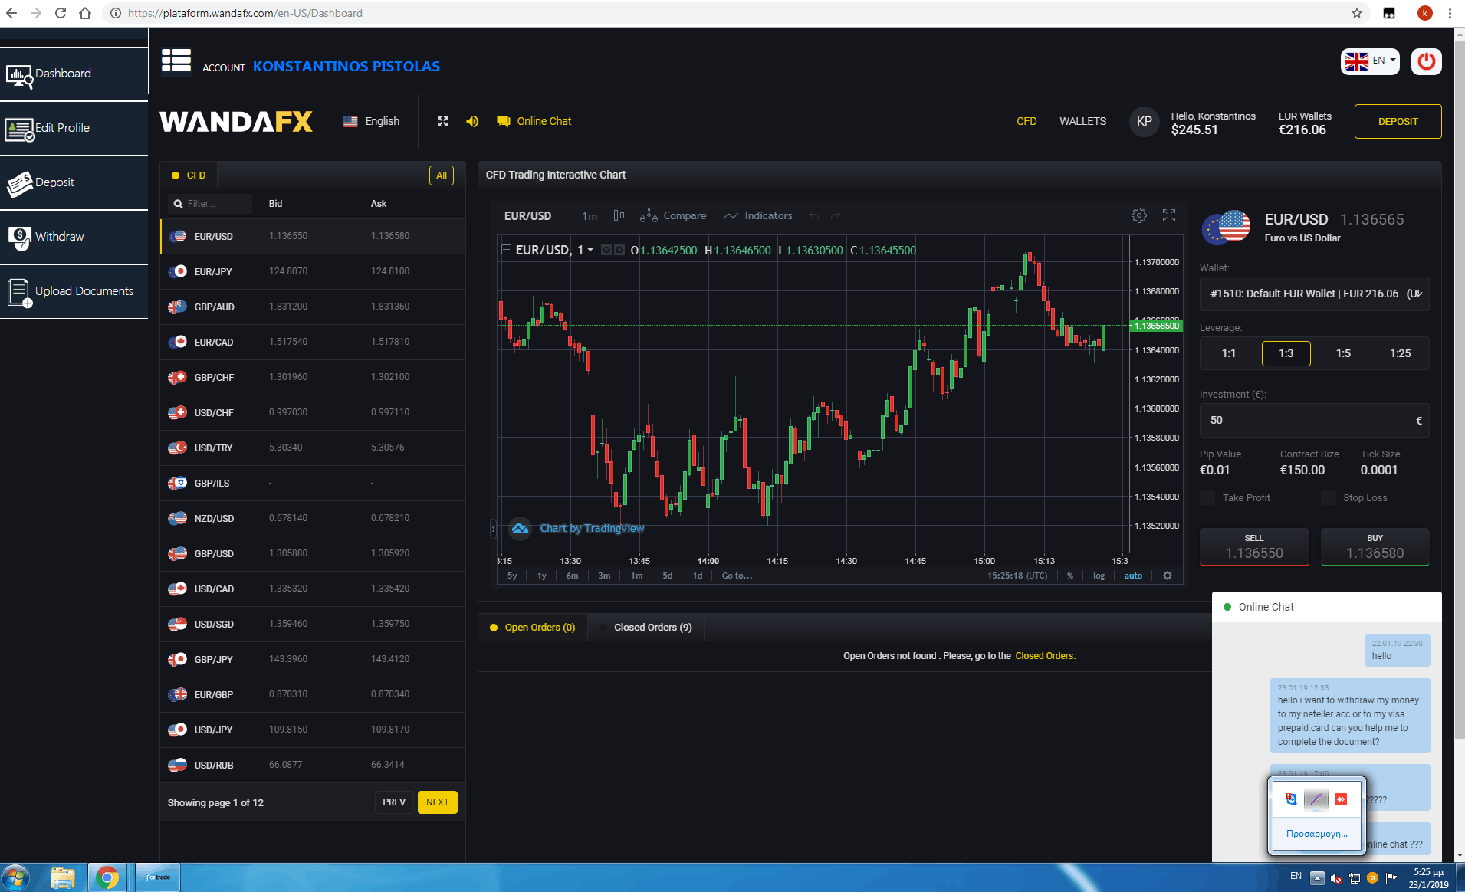Click the power logout icon

pyautogui.click(x=1426, y=61)
